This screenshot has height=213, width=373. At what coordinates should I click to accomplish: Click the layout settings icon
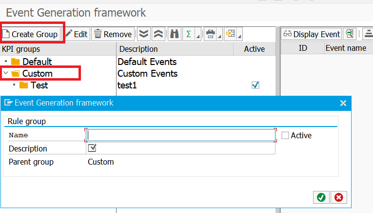pyautogui.click(x=230, y=34)
